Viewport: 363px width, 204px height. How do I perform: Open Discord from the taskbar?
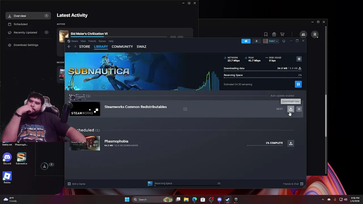point(219,199)
